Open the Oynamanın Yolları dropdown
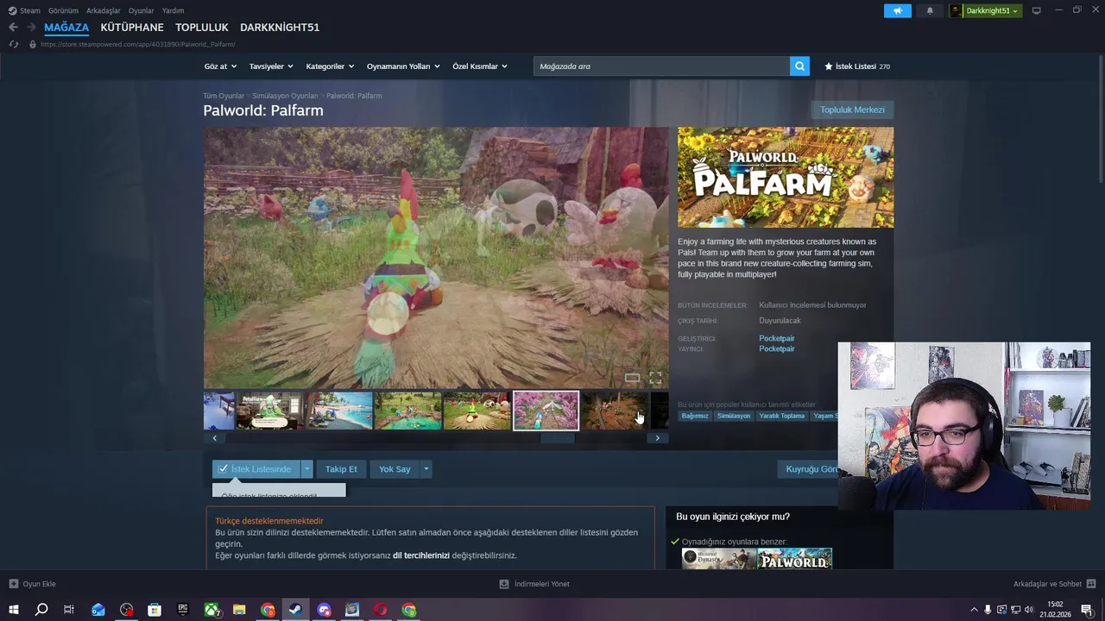This screenshot has height=621, width=1105. (x=403, y=66)
